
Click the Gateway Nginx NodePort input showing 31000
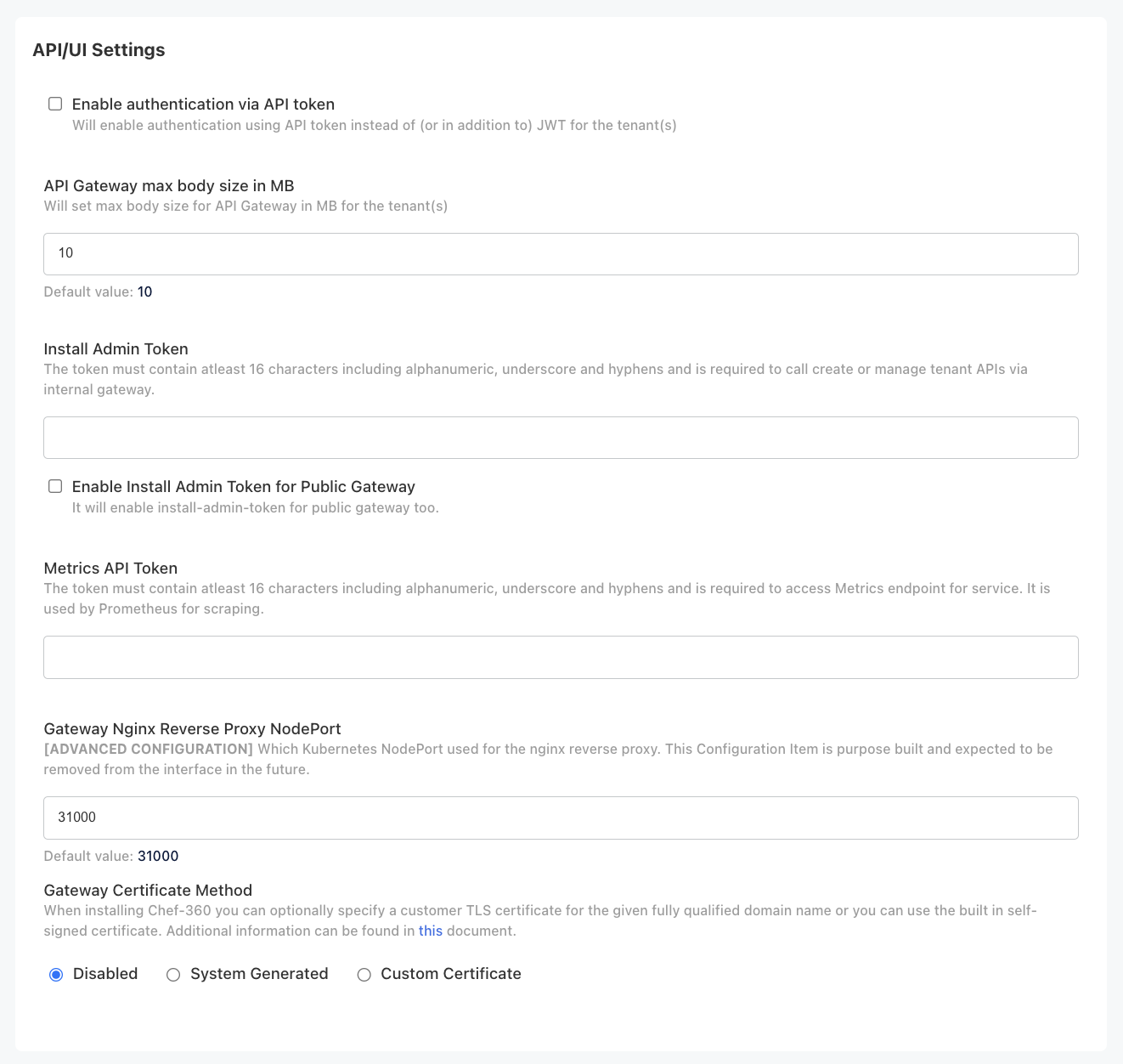coord(561,817)
